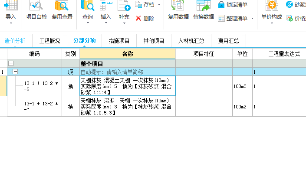Collapse the 整个项目 tree node
Image resolution: width=306 pixels, height=173 pixels.
coord(11,63)
